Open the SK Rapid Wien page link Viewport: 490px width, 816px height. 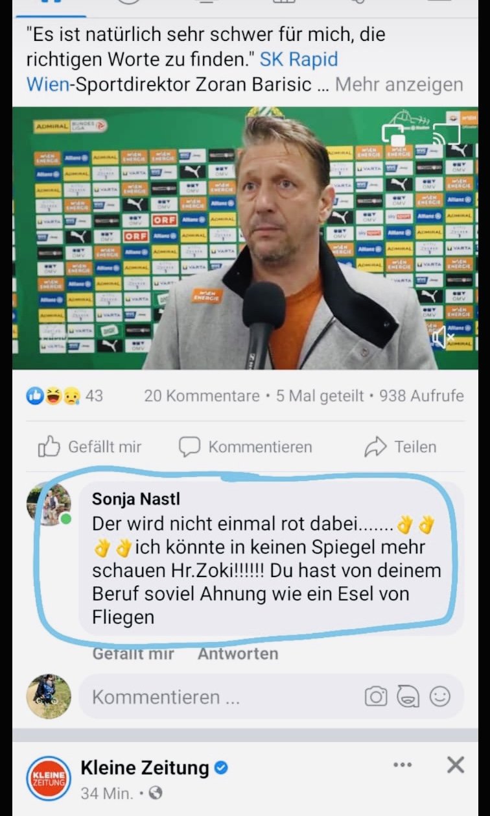coord(298,60)
